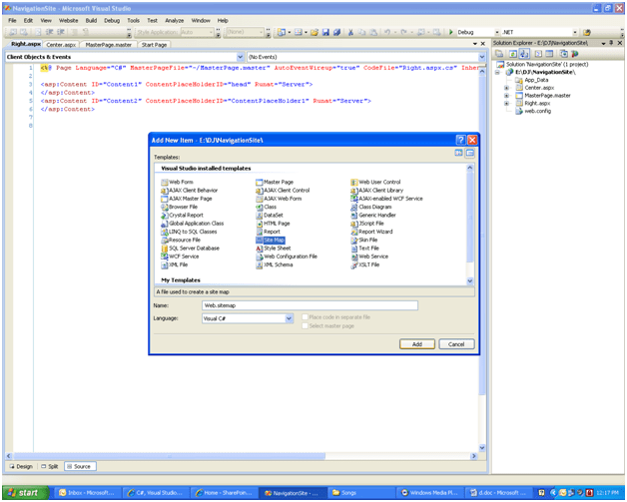
Task: Choose the Web Form template icon
Action: [x=165, y=182]
